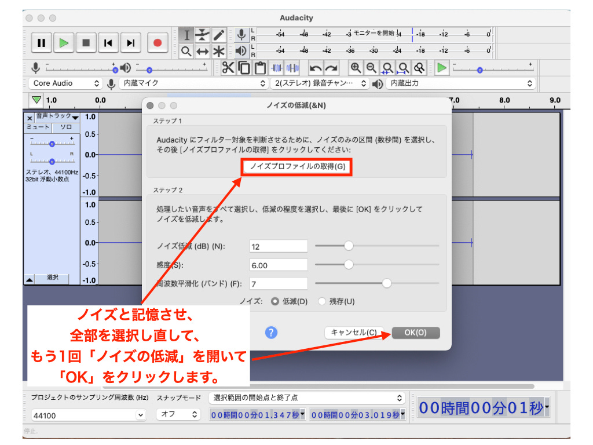Open help with the blue question mark
593x445 pixels.
(x=271, y=333)
